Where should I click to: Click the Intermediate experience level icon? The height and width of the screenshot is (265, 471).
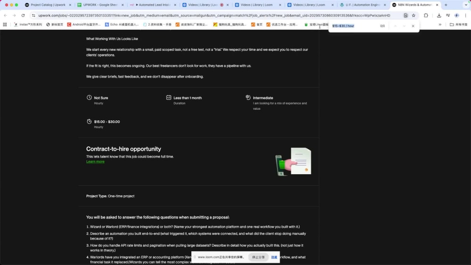coord(248,97)
